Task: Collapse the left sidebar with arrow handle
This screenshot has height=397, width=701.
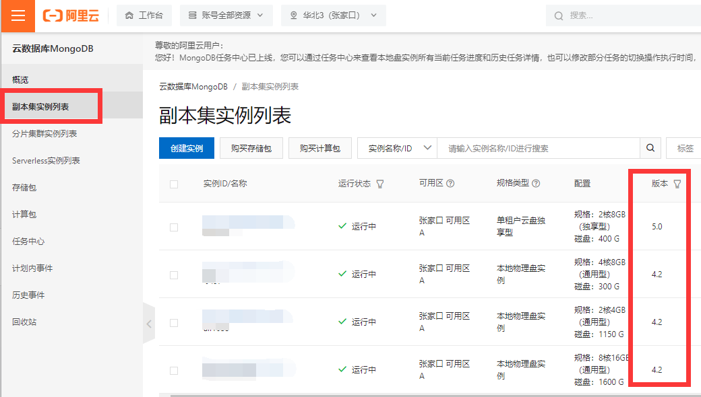Action: pos(149,324)
